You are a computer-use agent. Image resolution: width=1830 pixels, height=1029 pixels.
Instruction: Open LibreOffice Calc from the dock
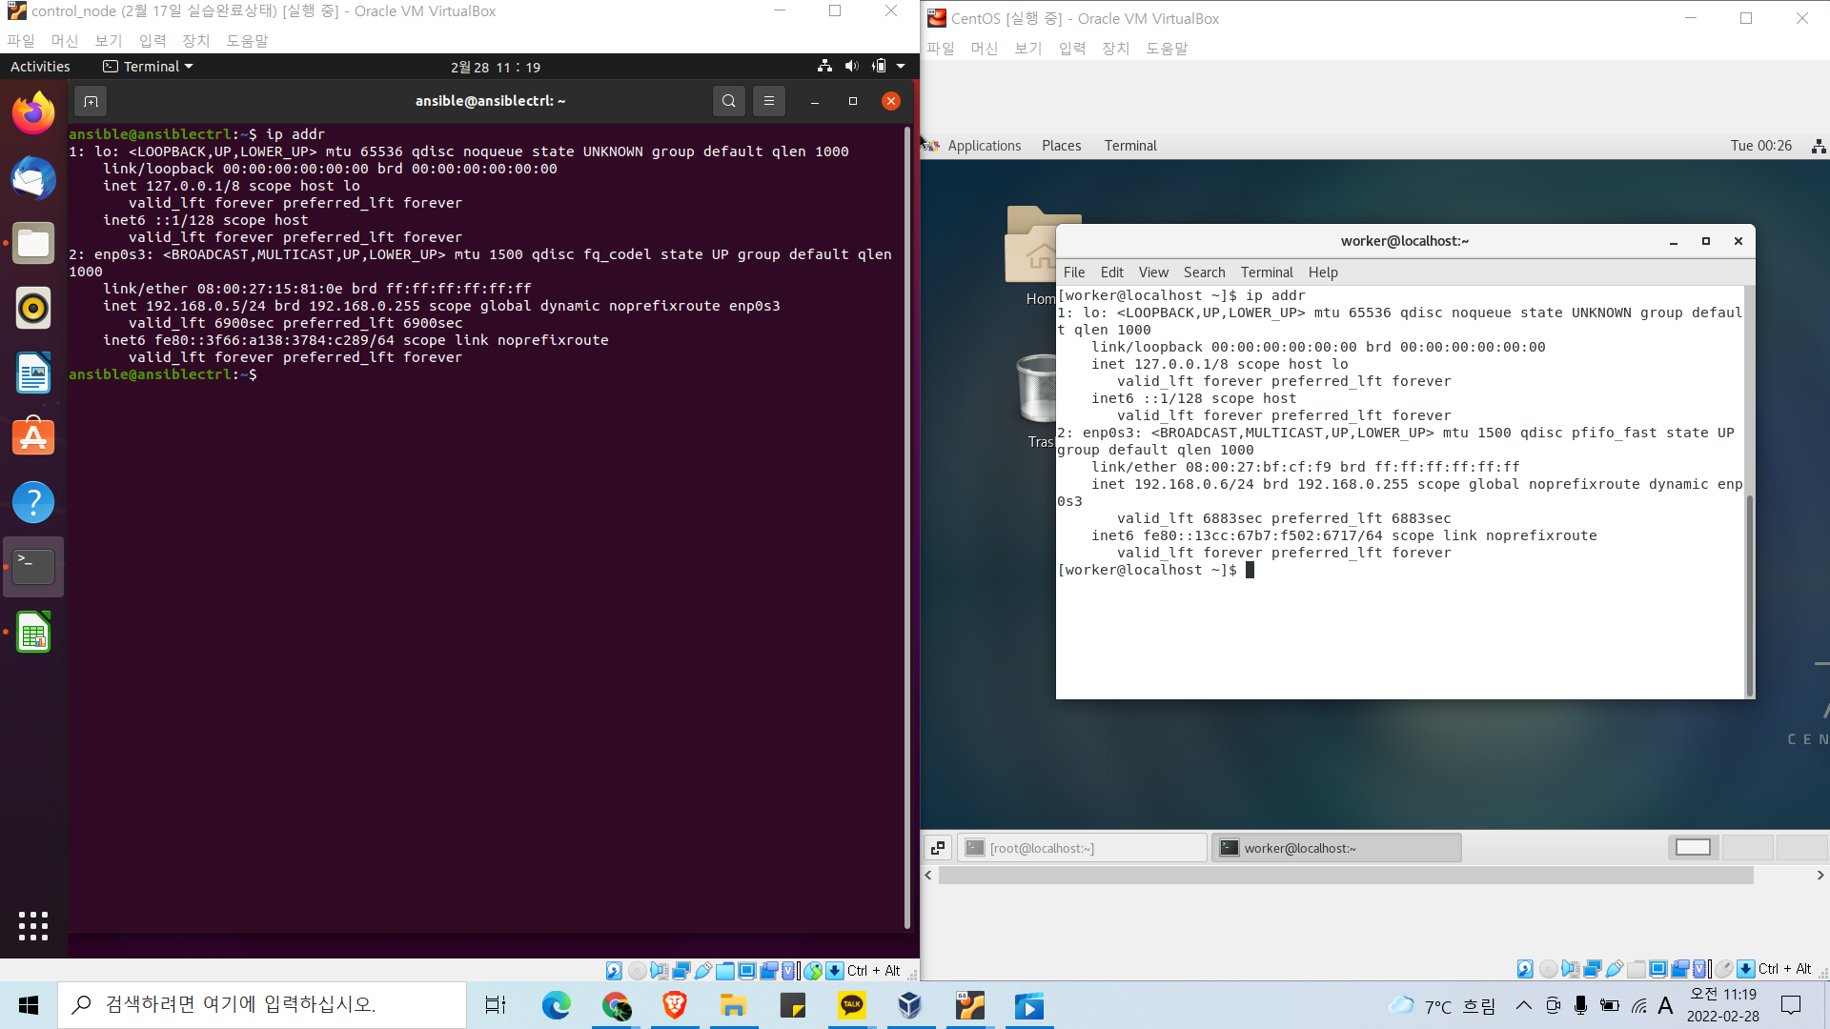pos(33,632)
